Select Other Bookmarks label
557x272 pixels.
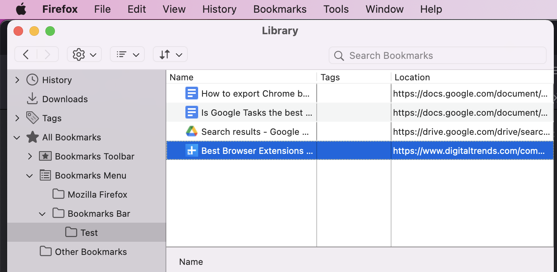(91, 252)
